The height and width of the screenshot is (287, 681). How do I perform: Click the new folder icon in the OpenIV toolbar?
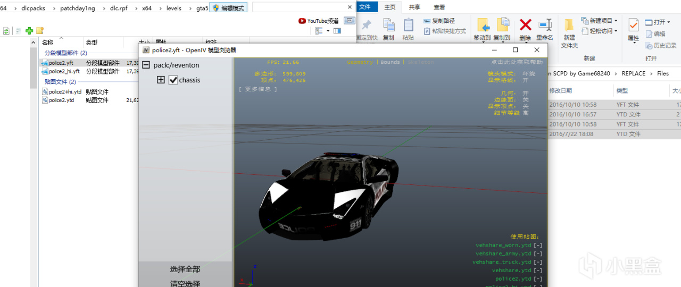tap(40, 31)
